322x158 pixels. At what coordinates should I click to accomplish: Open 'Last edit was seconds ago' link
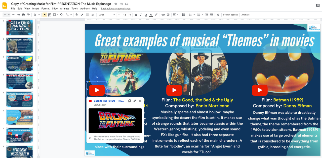click(116, 9)
